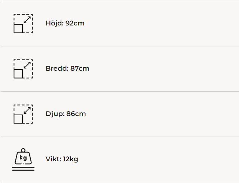Select the "Vikt: 12kg" text
Image resolution: width=239 pixels, height=183 pixels.
point(62,159)
